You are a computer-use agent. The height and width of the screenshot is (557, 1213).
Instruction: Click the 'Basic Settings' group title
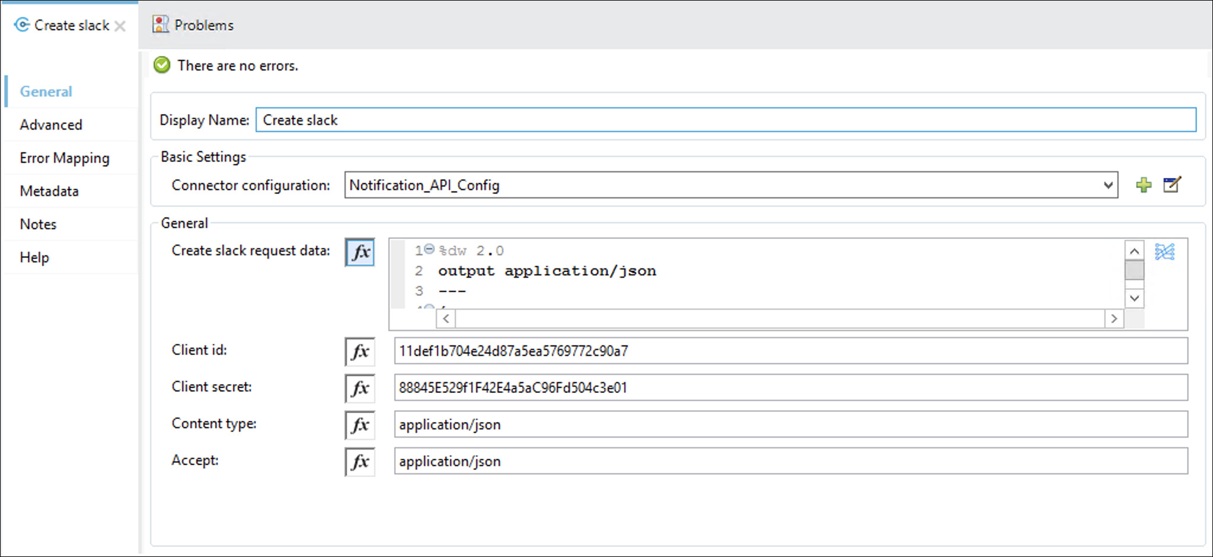click(x=203, y=156)
